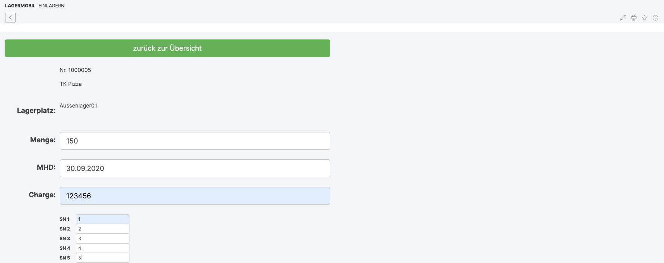This screenshot has width=664, height=263.
Task: Click the back arrow button
Action: [10, 17]
